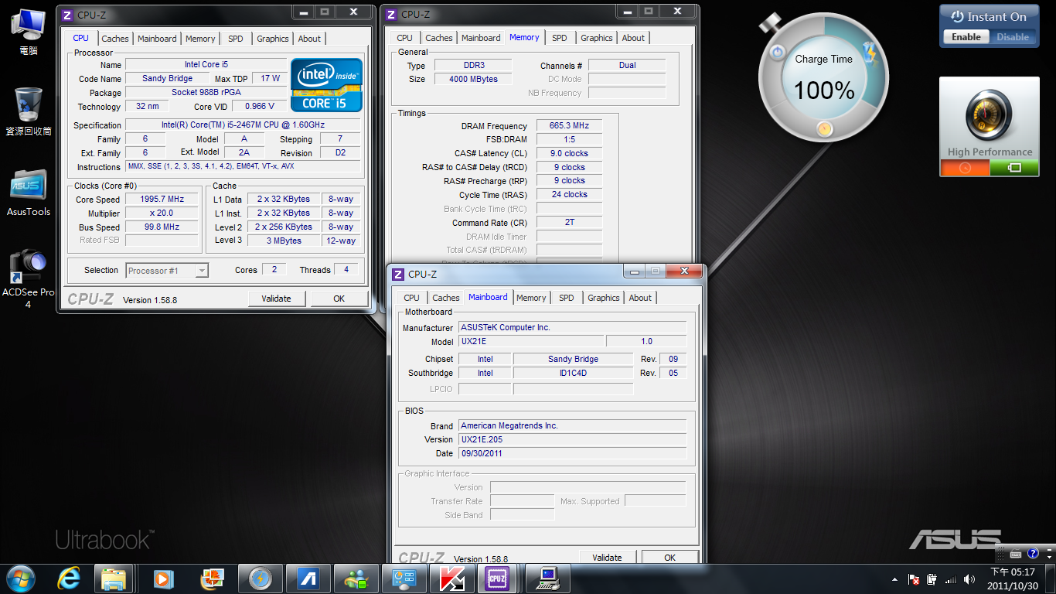Open About tab in the Mainboard window
The height and width of the screenshot is (594, 1056).
(640, 298)
